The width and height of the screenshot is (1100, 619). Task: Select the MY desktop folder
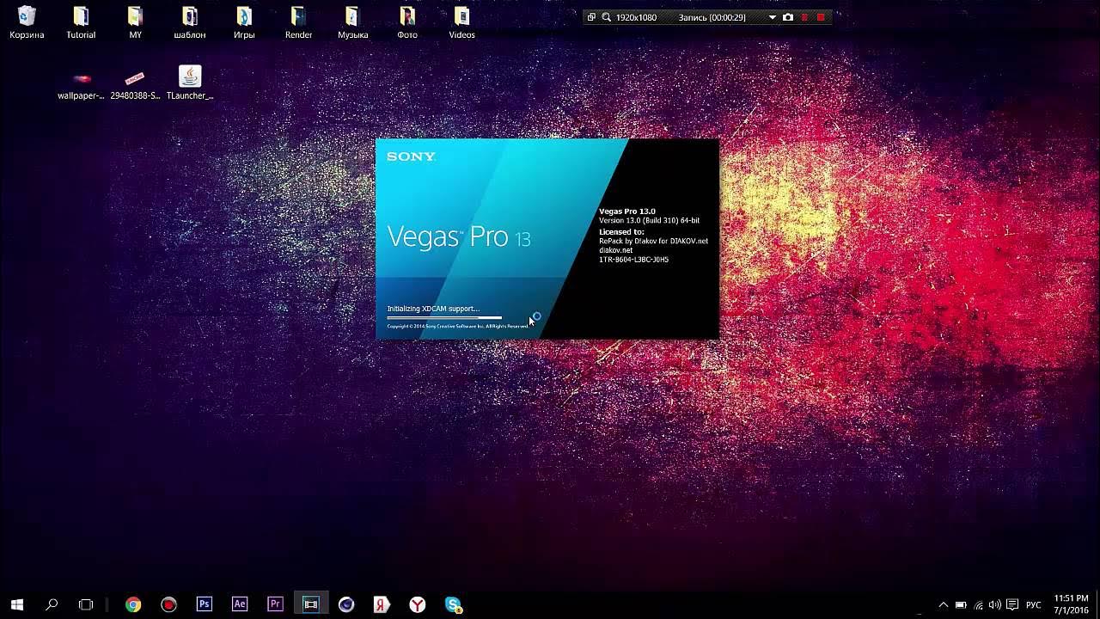click(135, 21)
